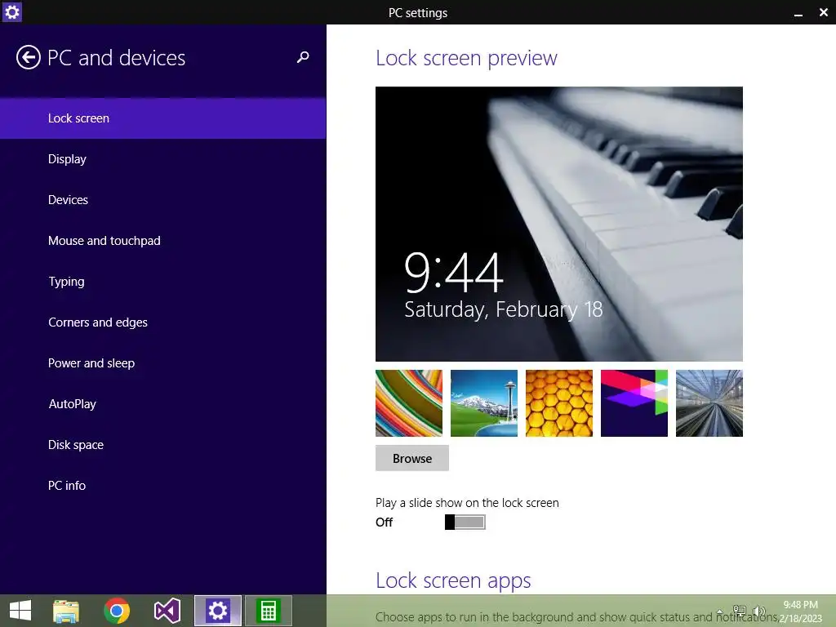Switch to PC settings taskbar icon
Image resolution: width=836 pixels, height=627 pixels.
coord(217,611)
